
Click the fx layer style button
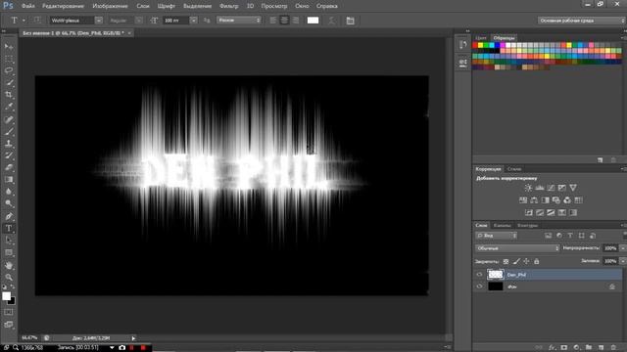click(552, 348)
